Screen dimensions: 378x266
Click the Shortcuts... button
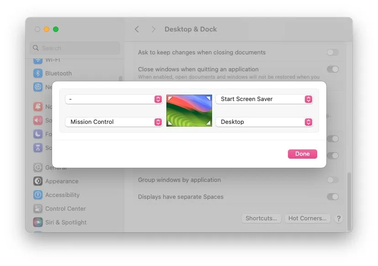(261, 218)
